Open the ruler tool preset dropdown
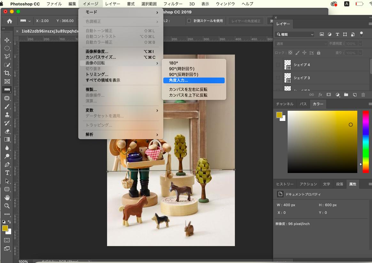This screenshot has height=263, width=372. [25, 21]
